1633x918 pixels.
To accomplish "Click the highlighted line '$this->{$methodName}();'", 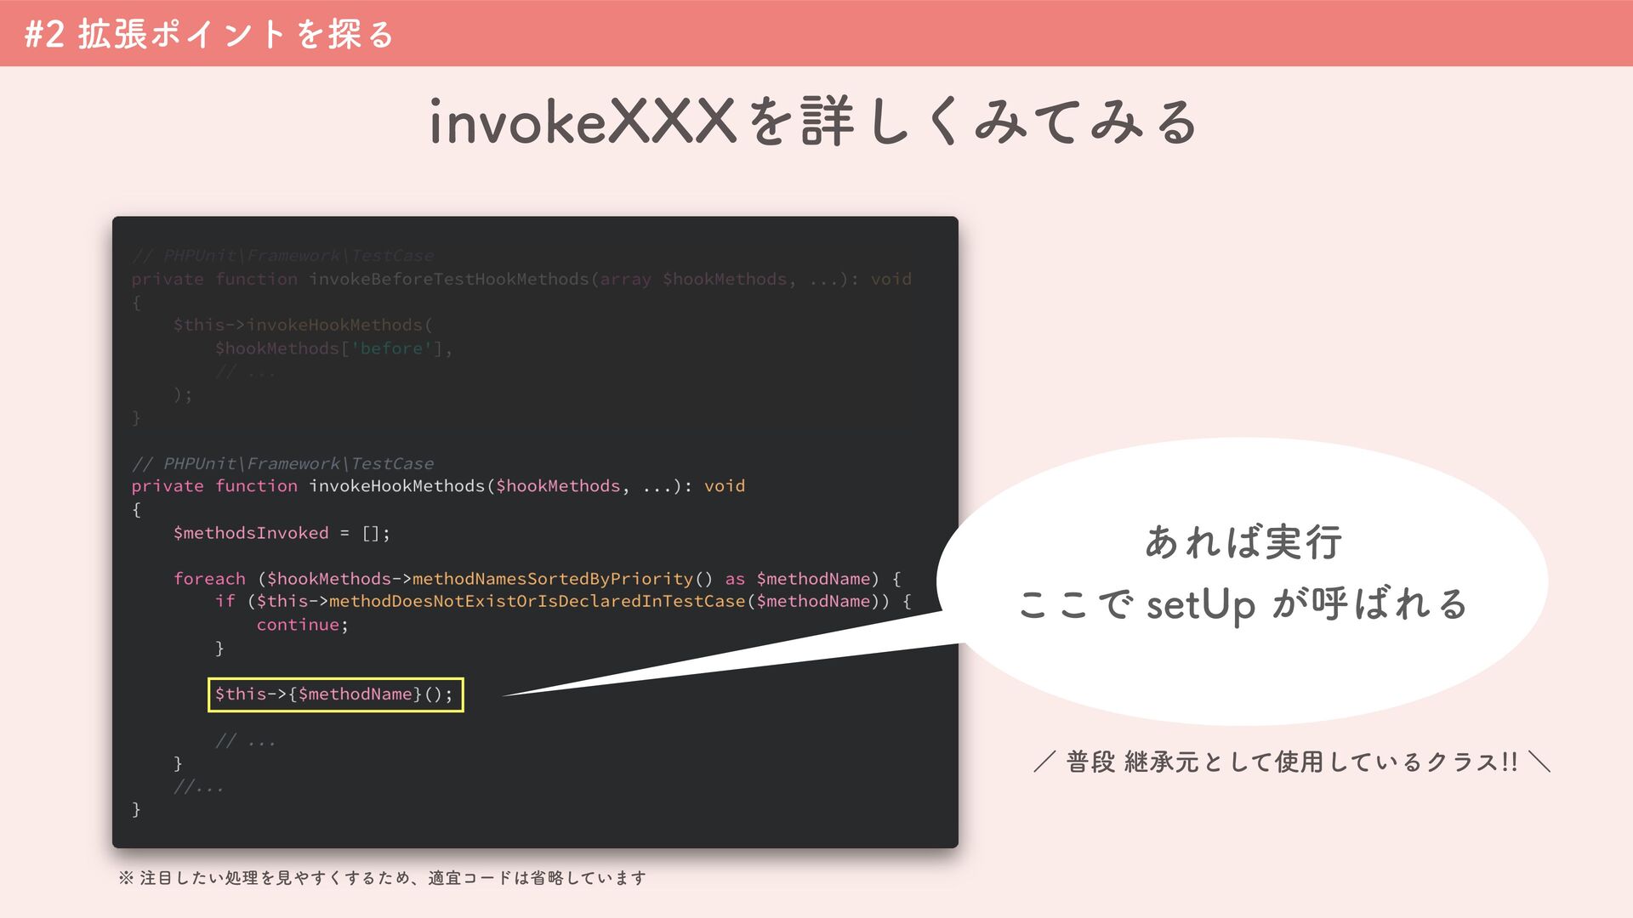I will 335,694.
